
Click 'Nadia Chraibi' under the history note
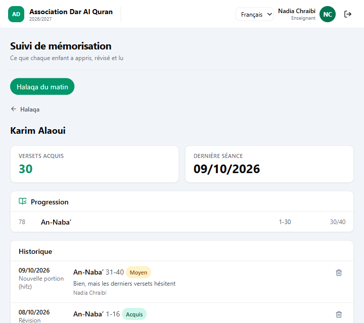(x=90, y=293)
